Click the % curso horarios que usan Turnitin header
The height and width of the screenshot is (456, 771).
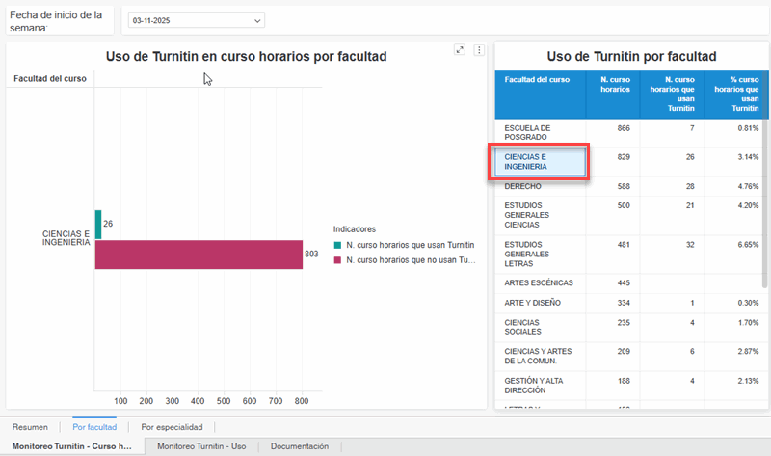[735, 94]
